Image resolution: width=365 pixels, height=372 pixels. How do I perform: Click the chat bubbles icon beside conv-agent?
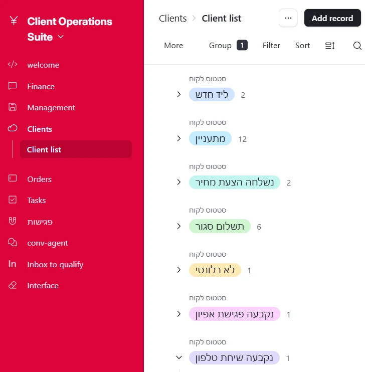pos(13,242)
